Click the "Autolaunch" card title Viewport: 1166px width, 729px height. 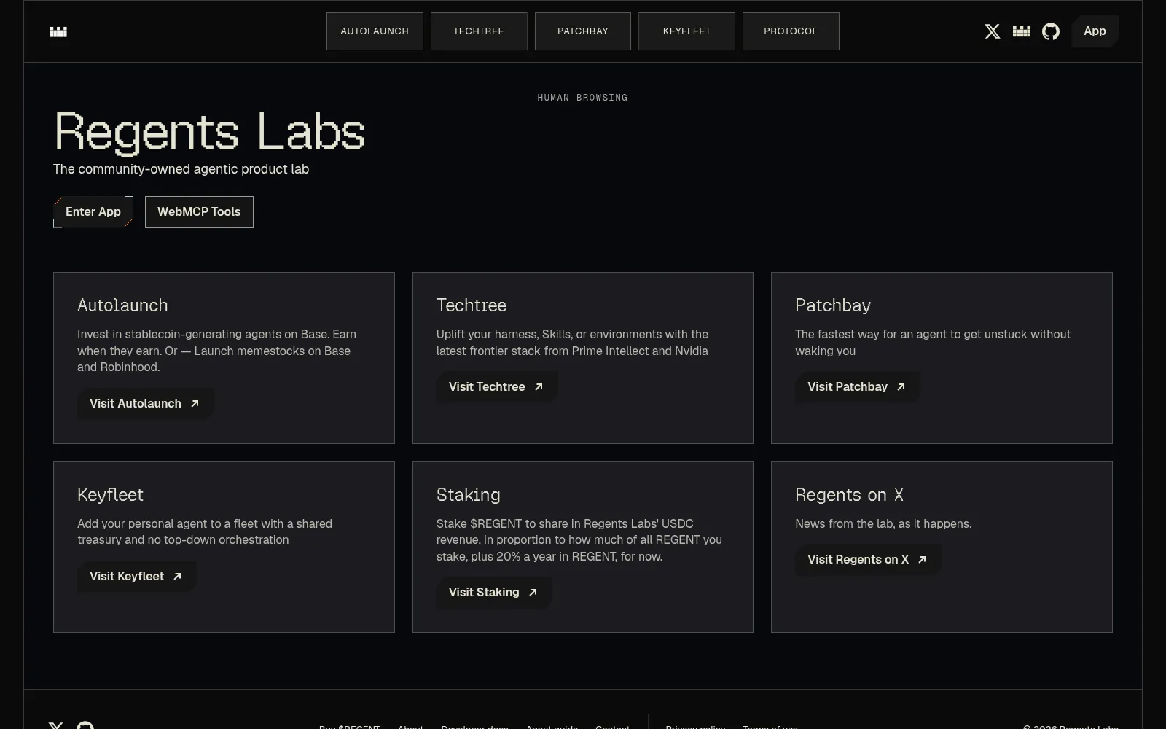[x=122, y=305]
